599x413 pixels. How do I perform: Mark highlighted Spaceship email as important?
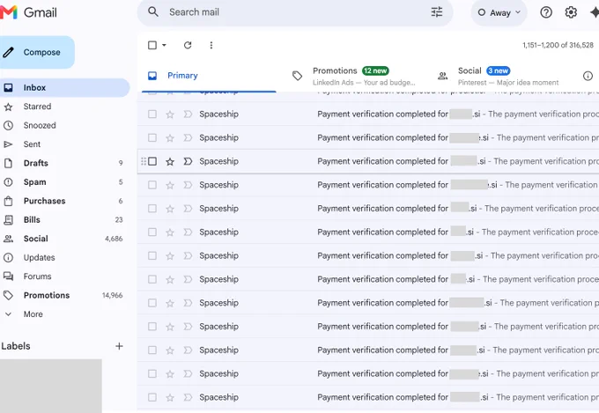[x=188, y=161]
